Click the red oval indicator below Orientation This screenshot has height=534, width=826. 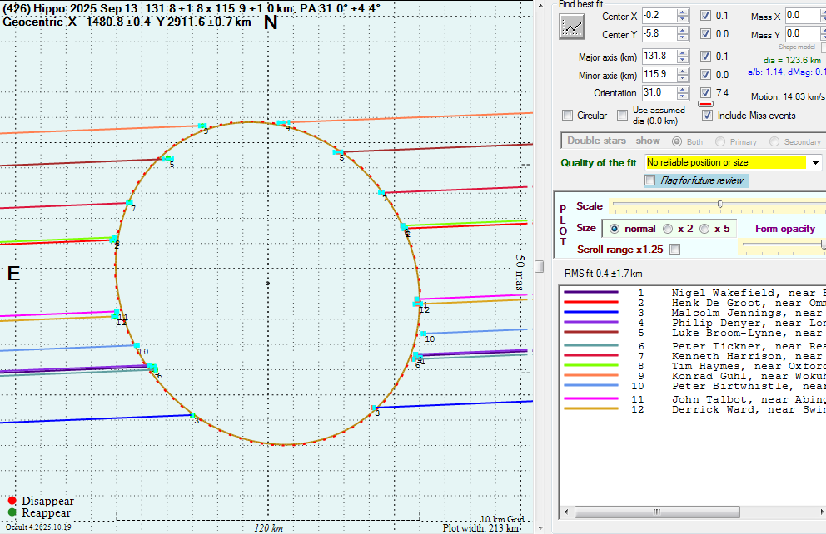[705, 105]
